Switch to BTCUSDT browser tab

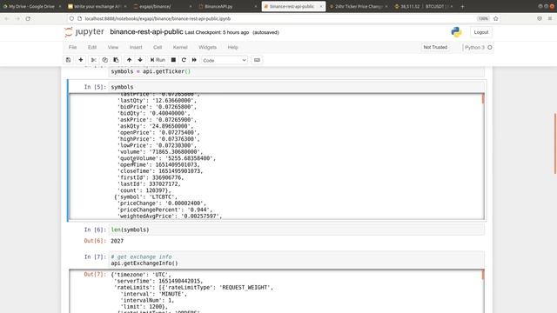[423, 6]
